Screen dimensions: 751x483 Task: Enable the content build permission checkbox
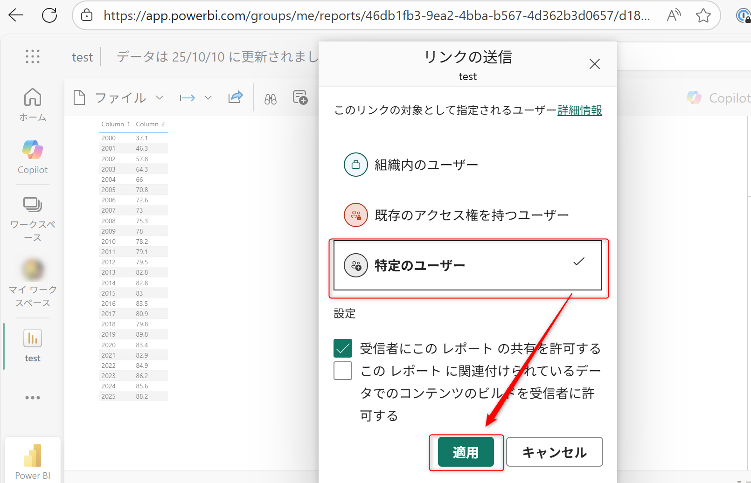point(343,371)
